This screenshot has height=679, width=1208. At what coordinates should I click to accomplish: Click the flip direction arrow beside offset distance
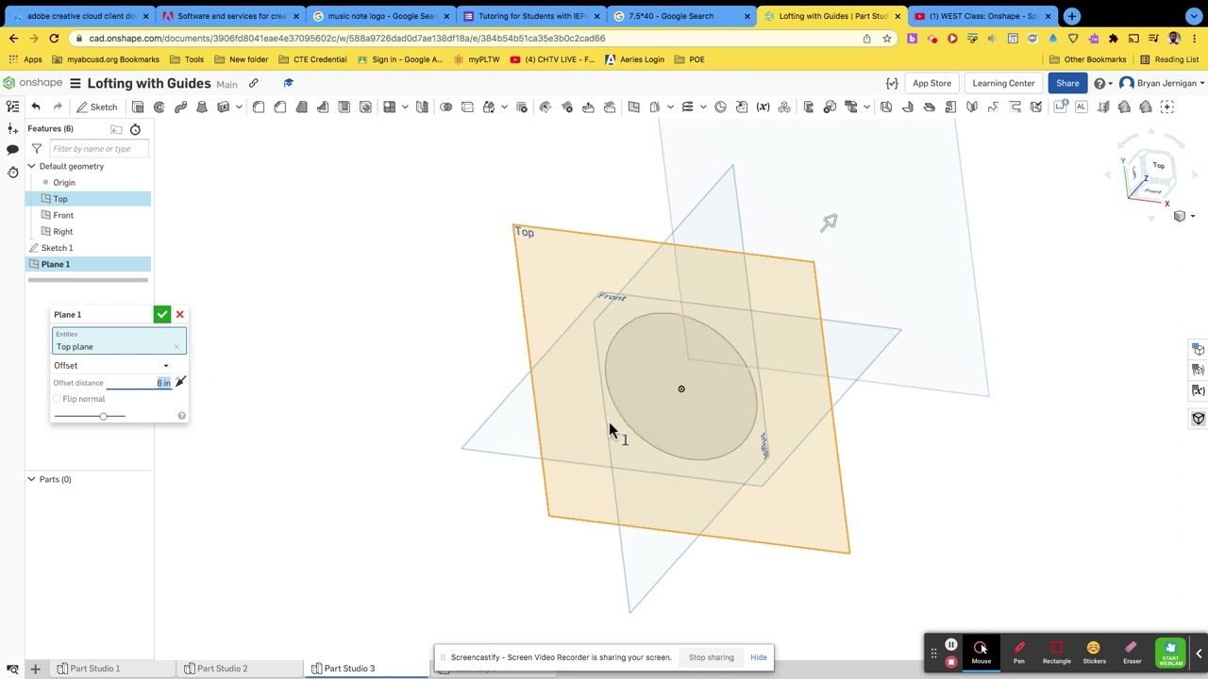click(180, 382)
